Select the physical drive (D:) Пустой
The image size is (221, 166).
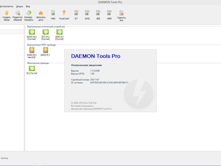(32, 70)
